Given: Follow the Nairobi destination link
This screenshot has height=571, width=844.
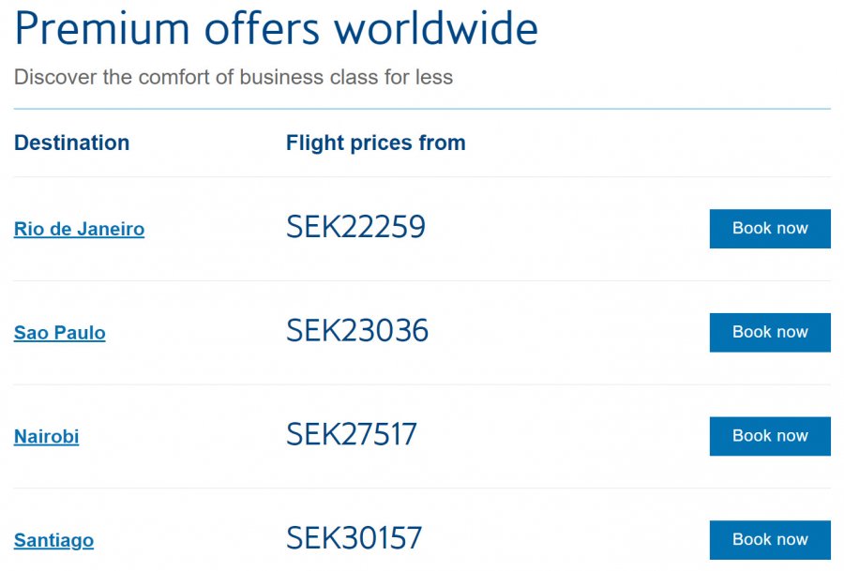Looking at the screenshot, I should click(x=46, y=437).
